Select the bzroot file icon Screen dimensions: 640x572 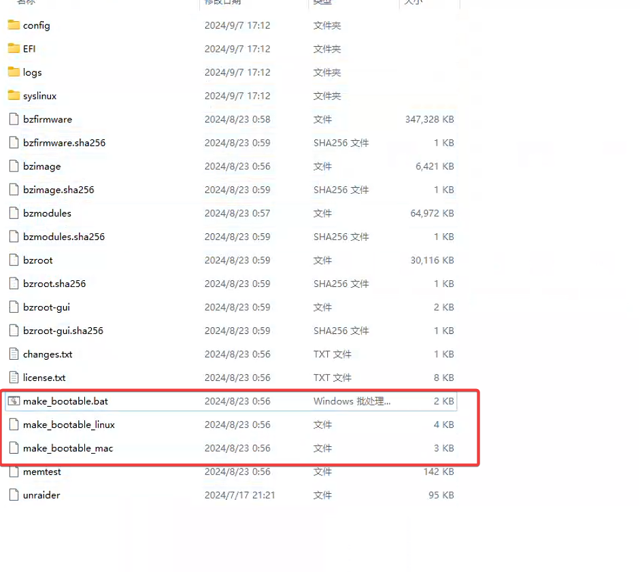tap(14, 260)
